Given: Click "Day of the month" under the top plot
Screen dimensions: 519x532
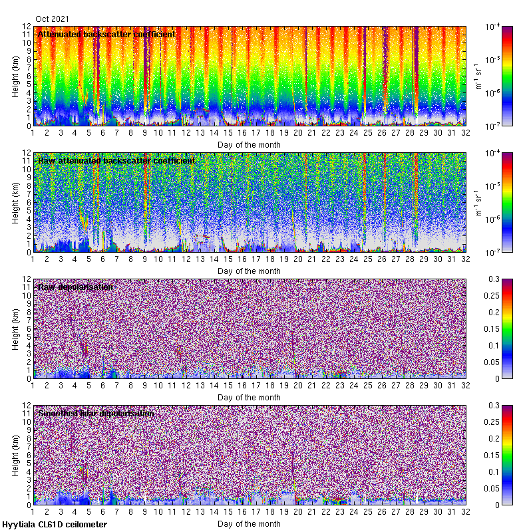Looking at the screenshot, I should (249, 144).
